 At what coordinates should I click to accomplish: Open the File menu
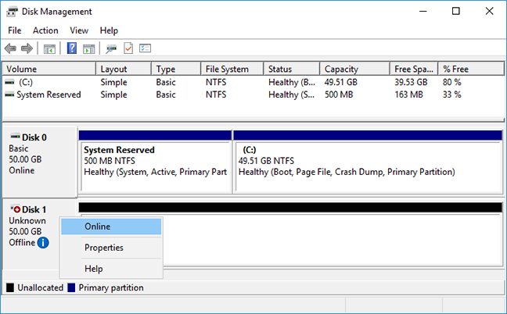click(x=15, y=30)
